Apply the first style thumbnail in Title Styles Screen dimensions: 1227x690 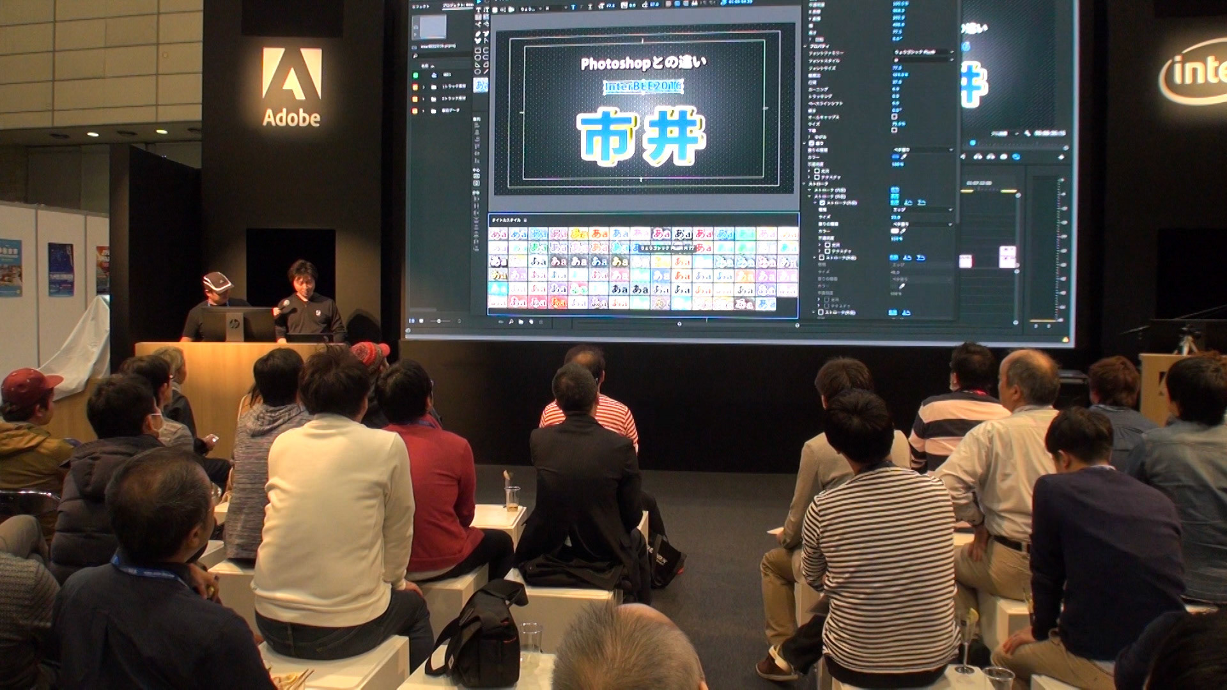(498, 234)
